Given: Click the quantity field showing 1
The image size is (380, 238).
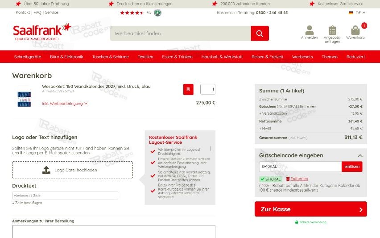Looking at the screenshot, I should click(x=208, y=89).
